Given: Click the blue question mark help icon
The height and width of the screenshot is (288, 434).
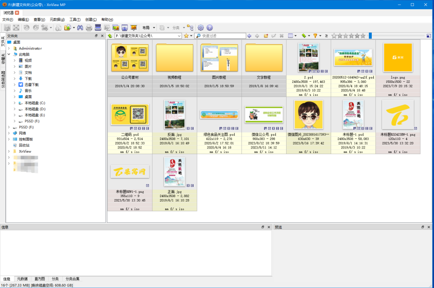Looking at the screenshot, I should [209, 28].
